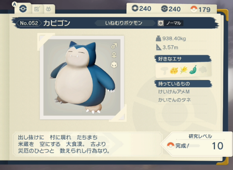Toggle the female gender symbol
The height and width of the screenshot is (170, 233).
(x=114, y=55)
